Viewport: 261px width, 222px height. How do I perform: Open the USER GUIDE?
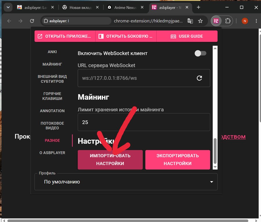click(x=187, y=36)
